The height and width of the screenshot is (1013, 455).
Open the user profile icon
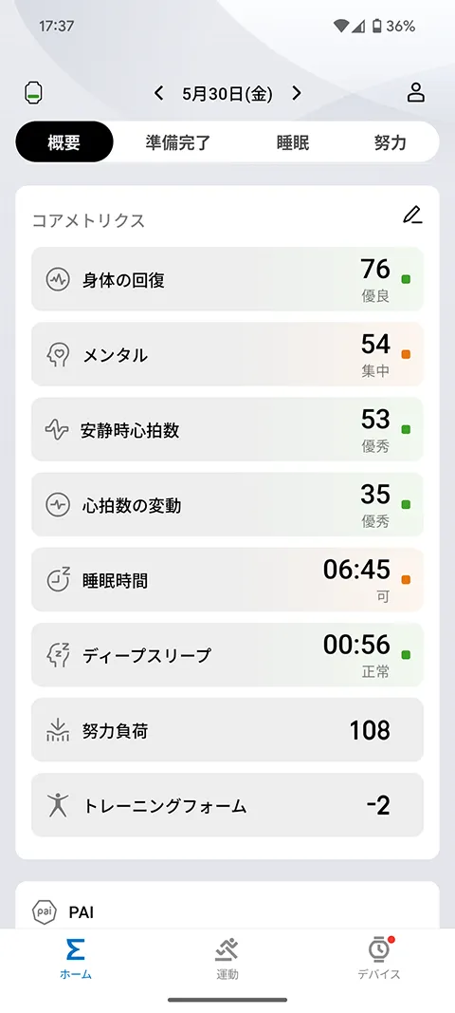pos(415,93)
